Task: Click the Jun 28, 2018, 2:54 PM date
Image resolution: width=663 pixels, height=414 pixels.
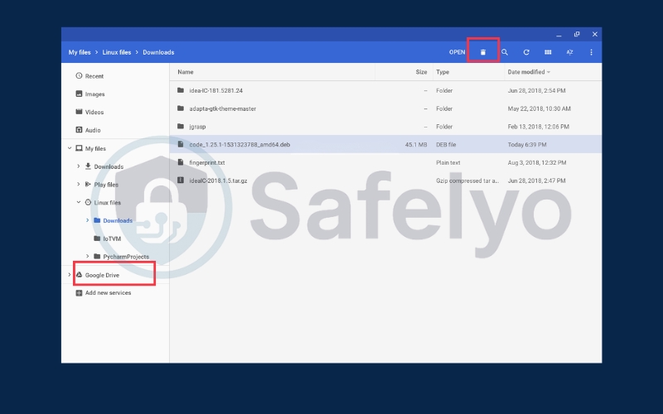Action: (536, 90)
